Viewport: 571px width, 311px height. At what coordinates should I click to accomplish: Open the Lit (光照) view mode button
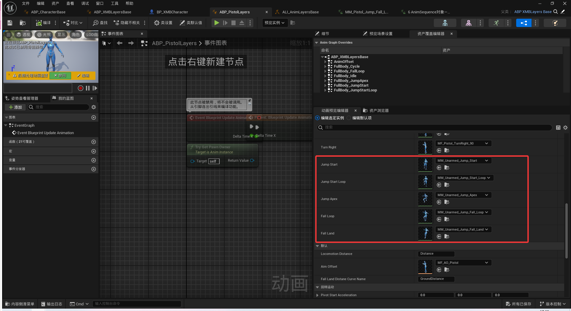(x=44, y=35)
